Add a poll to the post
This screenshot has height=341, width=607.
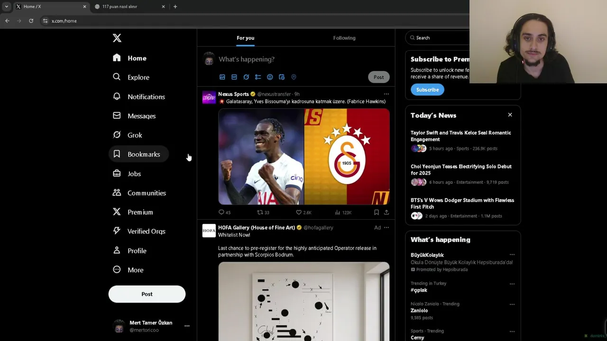click(258, 77)
